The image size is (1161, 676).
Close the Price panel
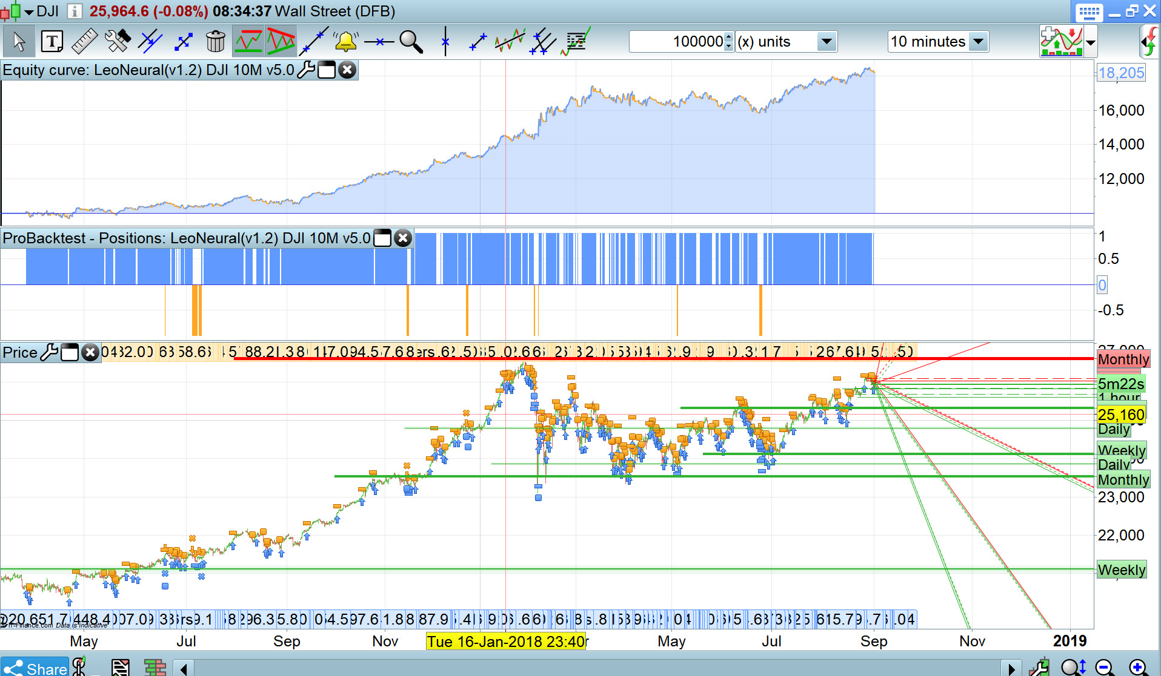pos(90,352)
